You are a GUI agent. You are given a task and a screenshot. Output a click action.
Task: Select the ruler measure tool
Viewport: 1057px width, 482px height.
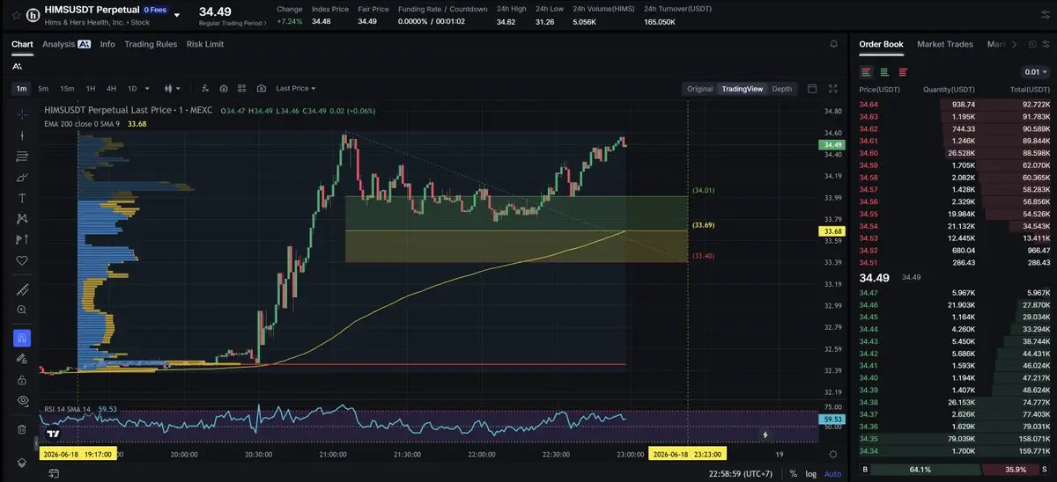tap(22, 289)
